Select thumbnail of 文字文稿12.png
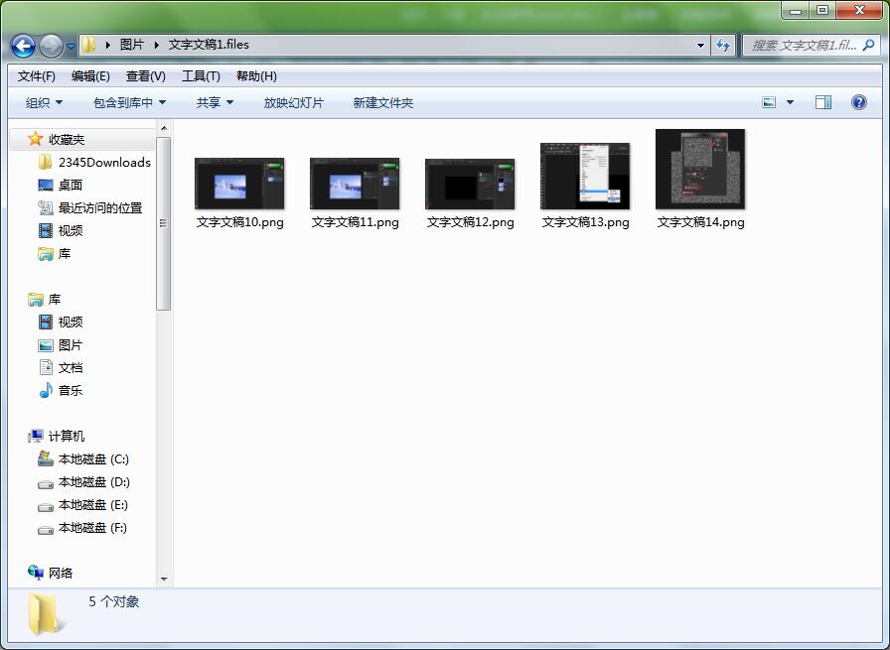This screenshot has width=890, height=650. click(x=470, y=185)
